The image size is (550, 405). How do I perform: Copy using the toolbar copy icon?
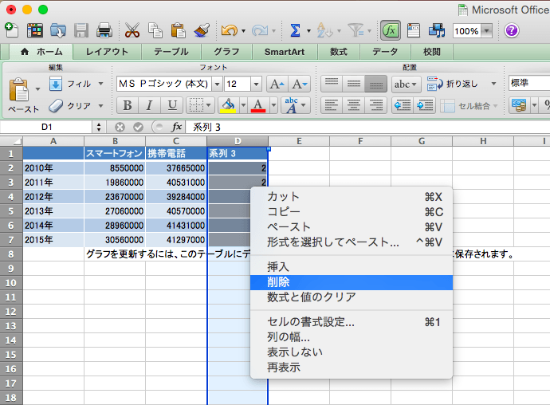click(155, 30)
